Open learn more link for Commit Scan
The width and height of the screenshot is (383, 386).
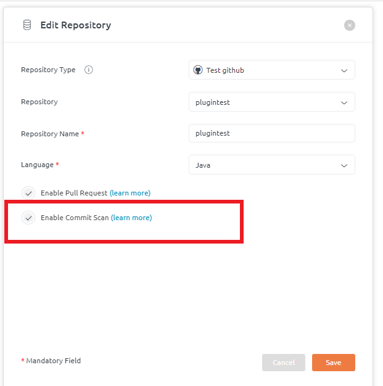(x=131, y=218)
